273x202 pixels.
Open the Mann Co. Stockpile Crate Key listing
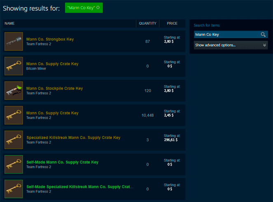click(54, 88)
